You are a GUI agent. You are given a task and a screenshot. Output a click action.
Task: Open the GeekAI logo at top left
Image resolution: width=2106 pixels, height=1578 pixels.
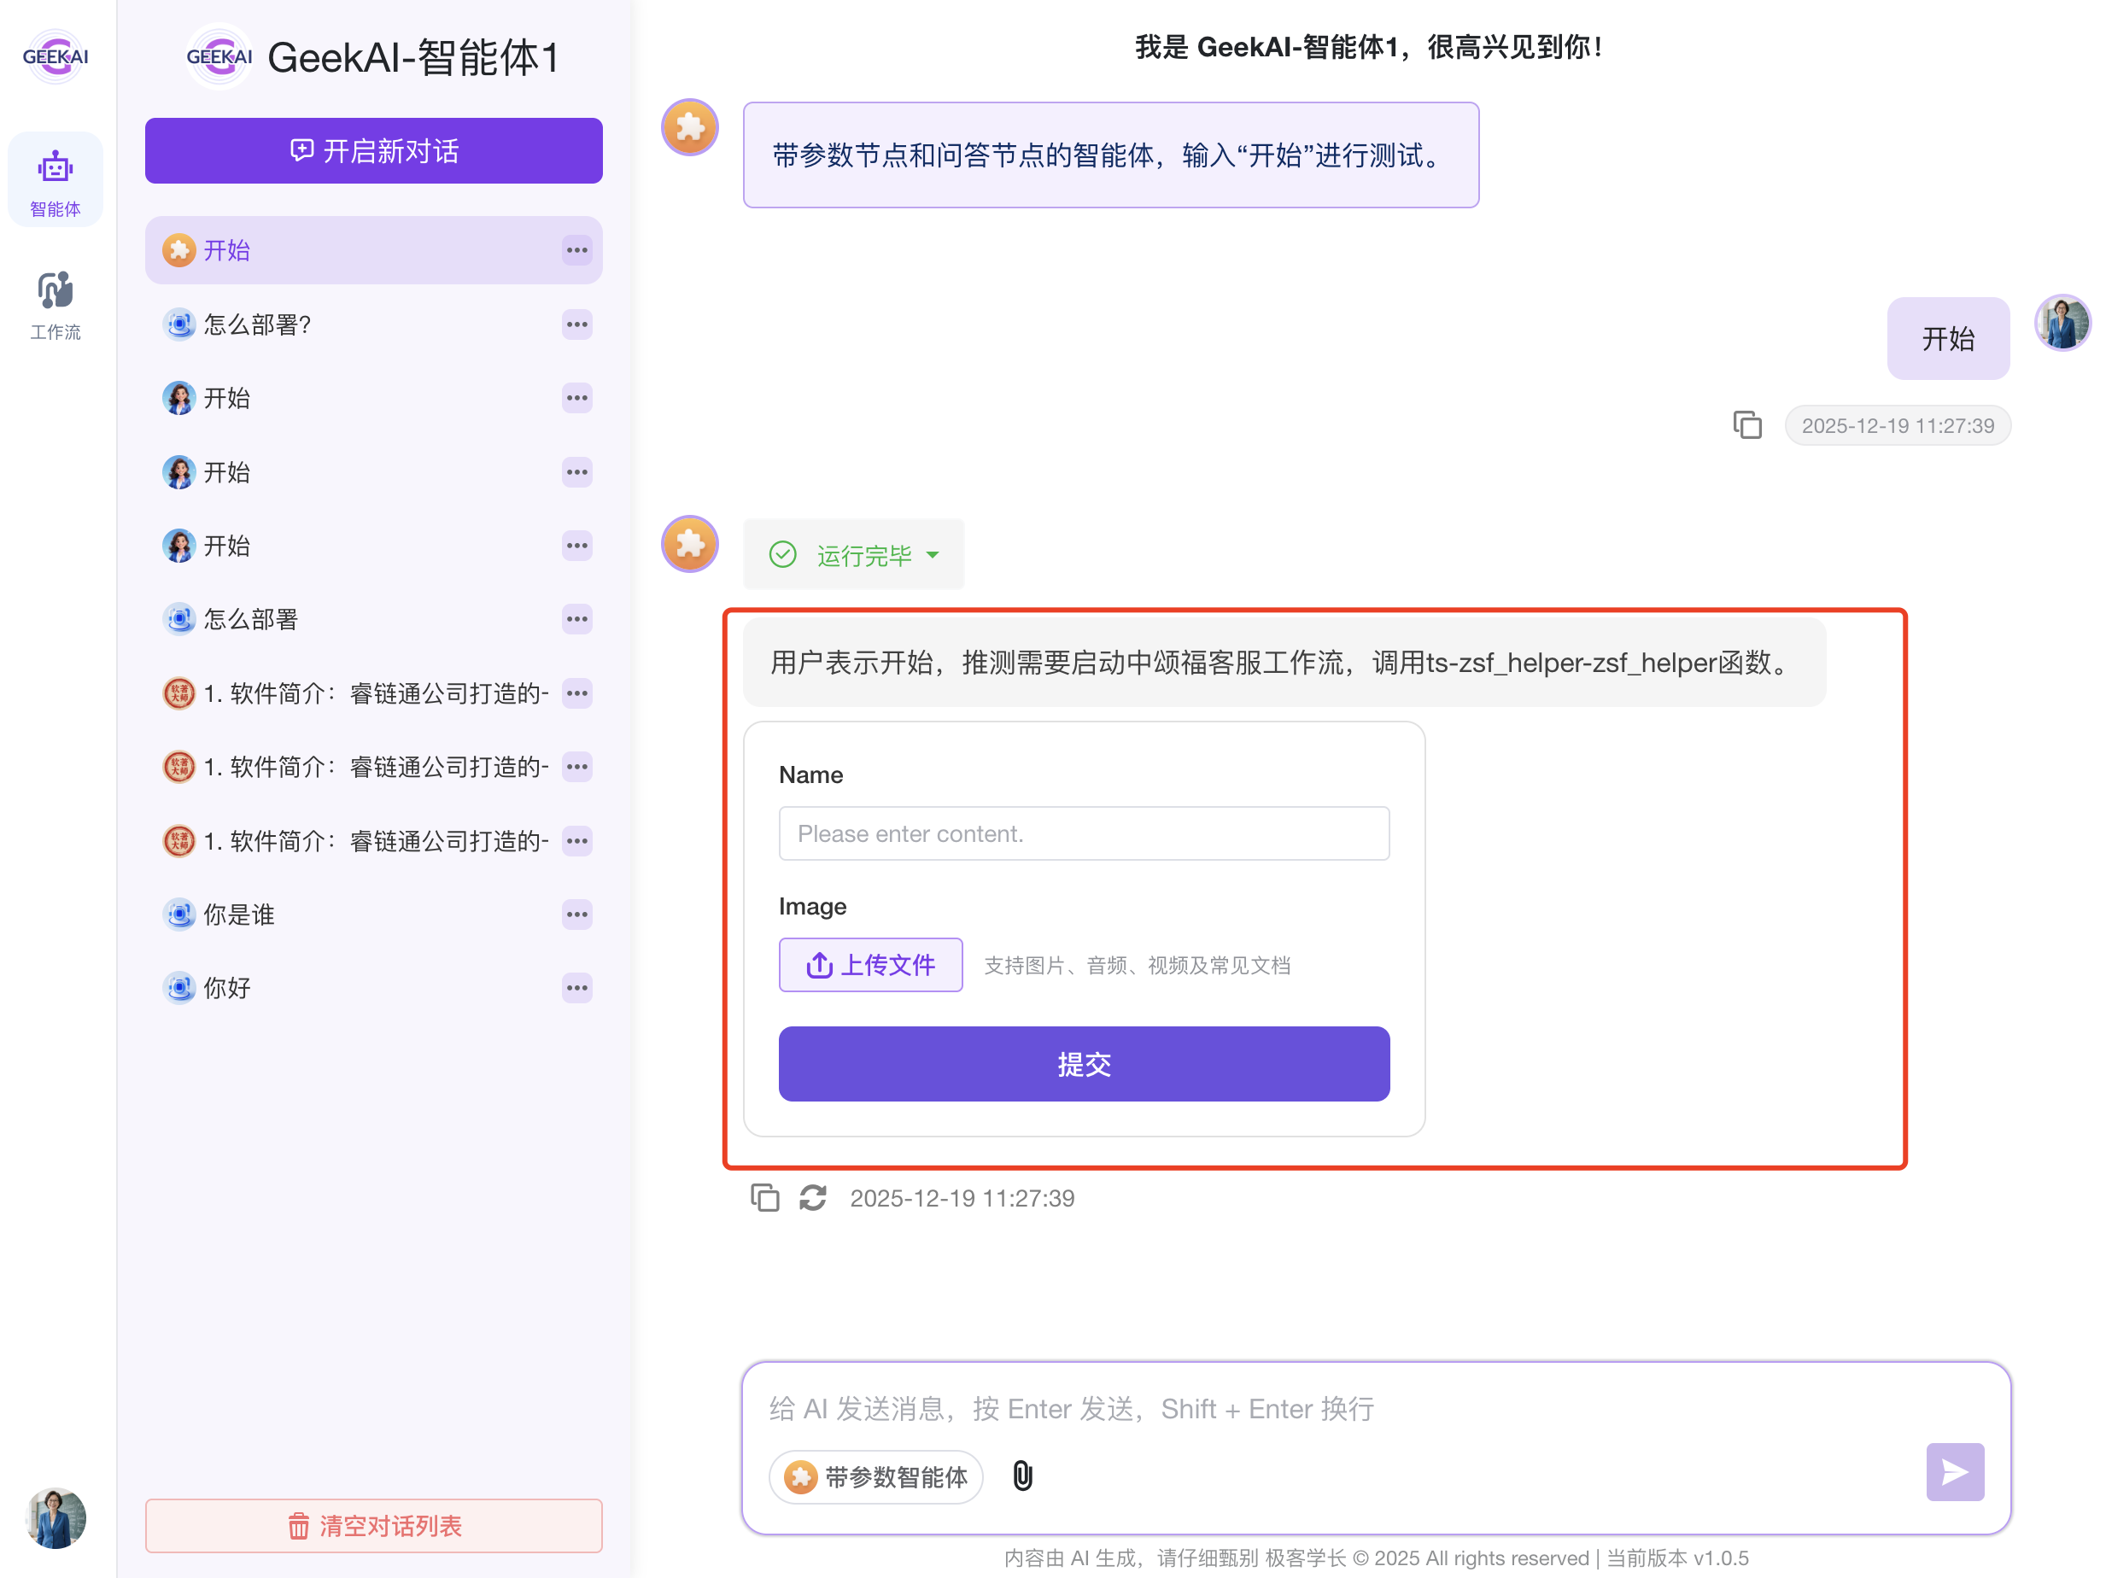(56, 57)
